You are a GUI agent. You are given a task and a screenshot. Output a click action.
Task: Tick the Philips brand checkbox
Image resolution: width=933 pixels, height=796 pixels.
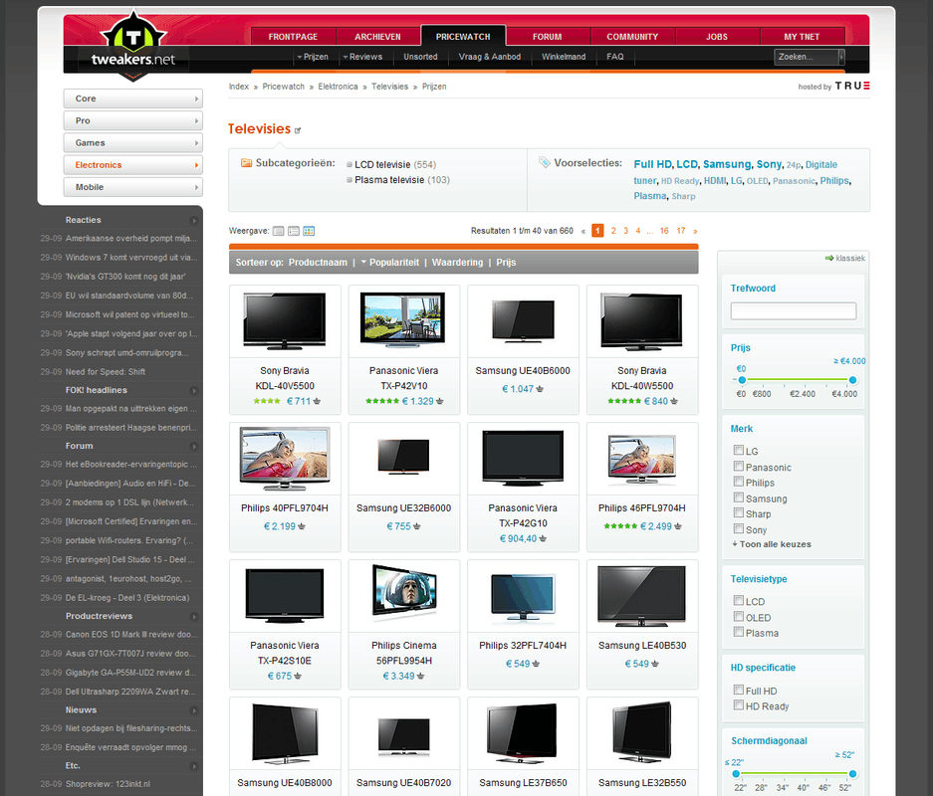(x=739, y=482)
